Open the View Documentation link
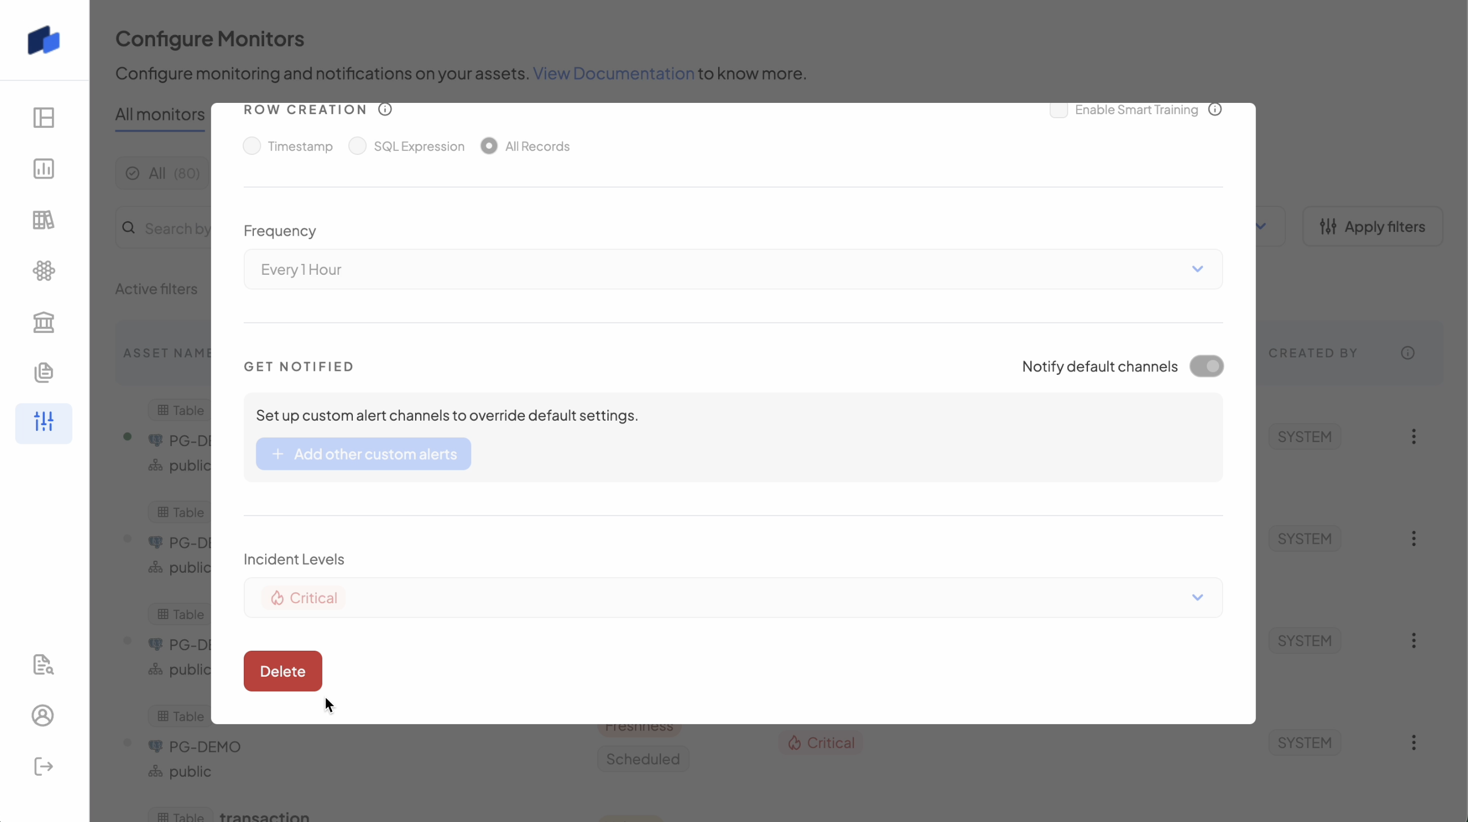Screen dimensions: 1468x822 [613, 73]
